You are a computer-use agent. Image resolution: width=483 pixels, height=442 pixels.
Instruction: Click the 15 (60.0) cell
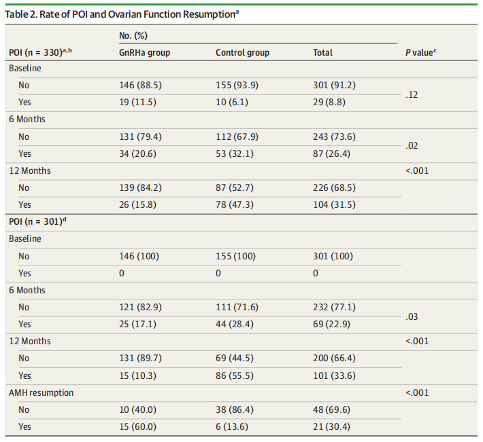coord(139,426)
